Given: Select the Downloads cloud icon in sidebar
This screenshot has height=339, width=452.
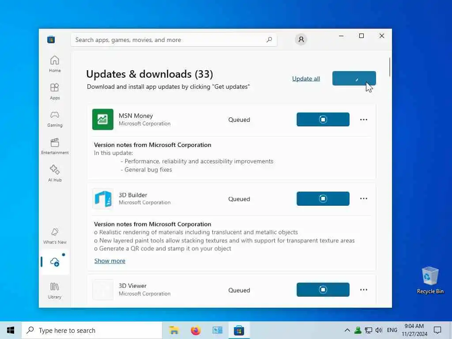Looking at the screenshot, I should coord(55,262).
